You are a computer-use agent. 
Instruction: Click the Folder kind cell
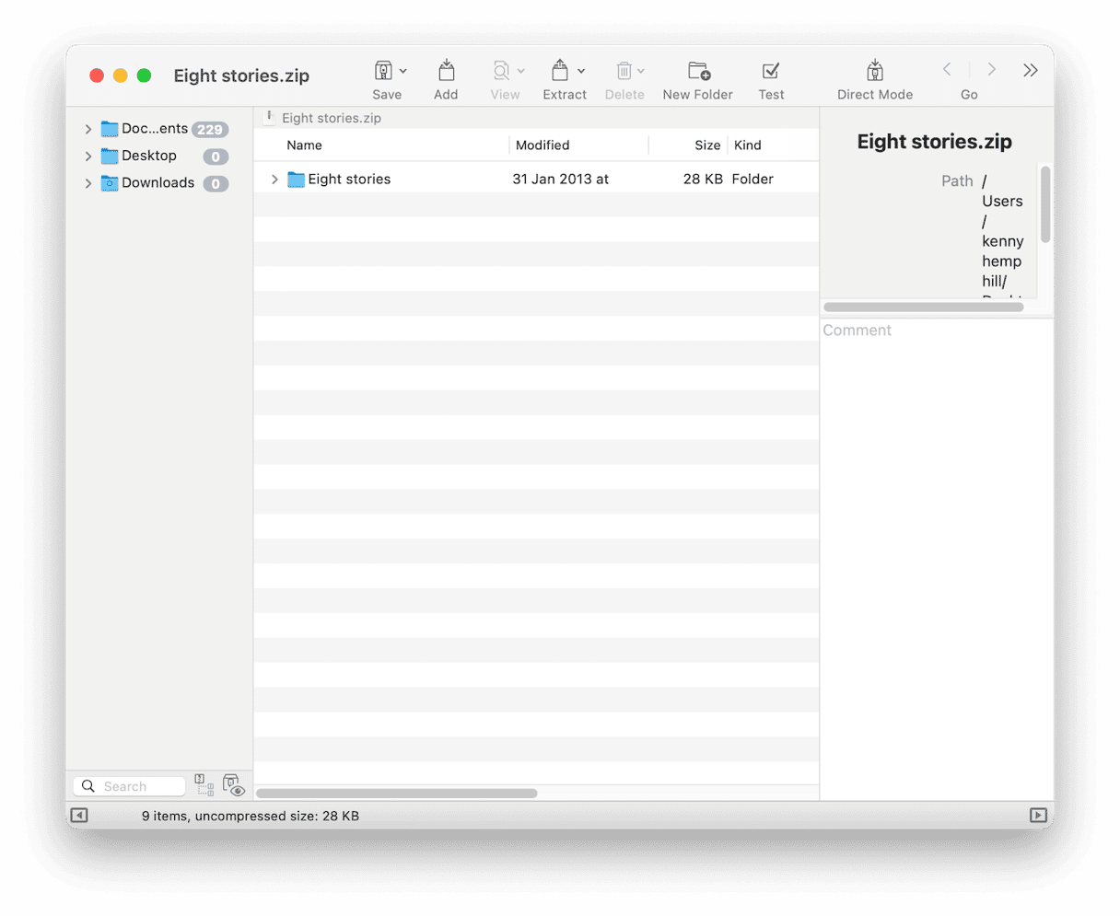pos(752,180)
